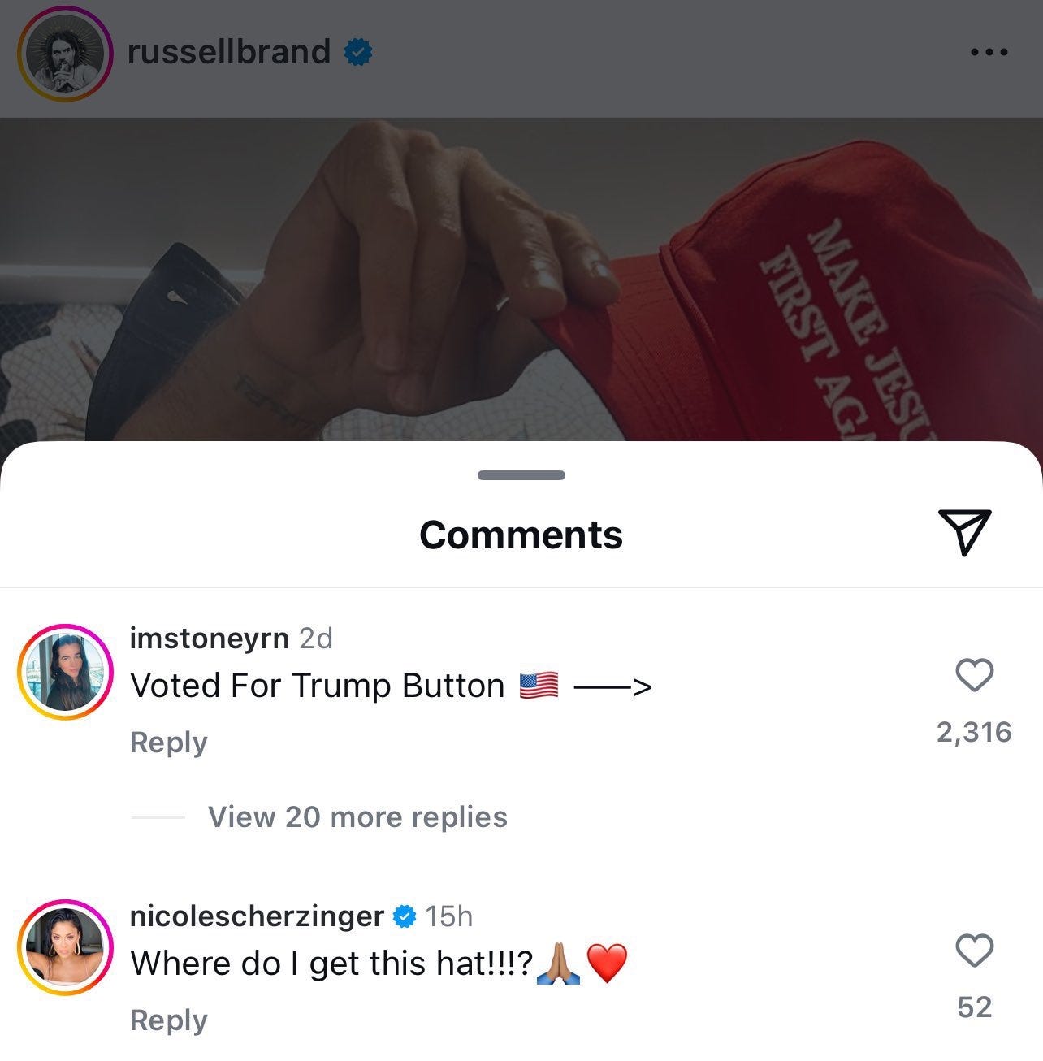The width and height of the screenshot is (1043, 1061).
Task: Reply to the Voted For Trump Button comment
Action: (x=168, y=742)
